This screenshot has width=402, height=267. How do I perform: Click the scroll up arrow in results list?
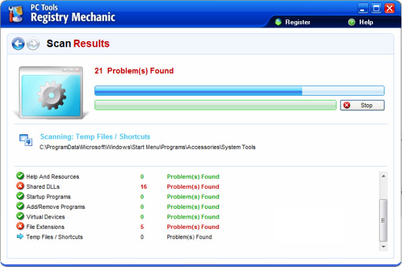[x=383, y=176]
